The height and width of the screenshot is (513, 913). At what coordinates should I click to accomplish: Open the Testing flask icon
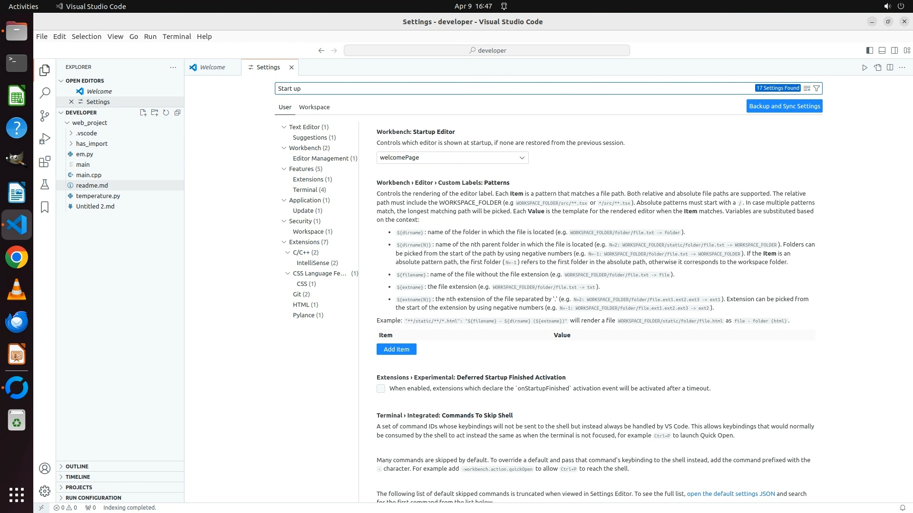[45, 184]
